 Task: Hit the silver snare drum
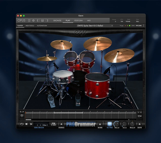click(x=63, y=77)
